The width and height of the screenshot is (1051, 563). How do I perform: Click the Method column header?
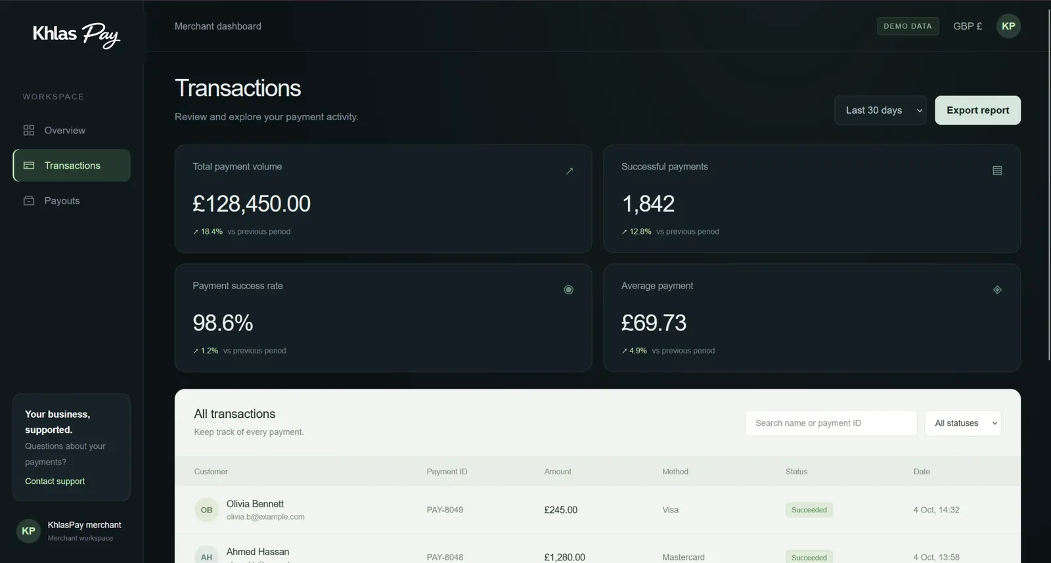(x=675, y=472)
